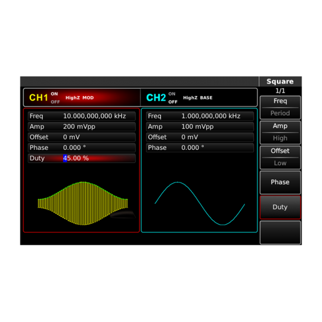Choose Amp in the Amp/High softkey
This screenshot has height=322, width=322.
pyautogui.click(x=280, y=126)
